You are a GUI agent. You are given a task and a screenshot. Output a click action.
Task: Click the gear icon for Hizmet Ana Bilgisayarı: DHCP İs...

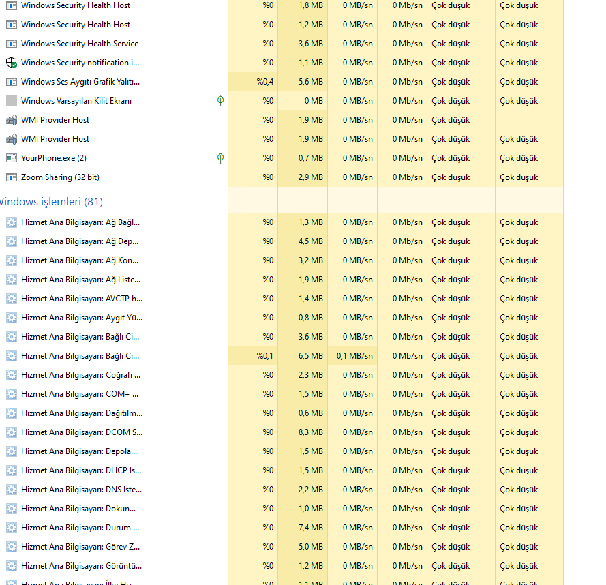12,470
